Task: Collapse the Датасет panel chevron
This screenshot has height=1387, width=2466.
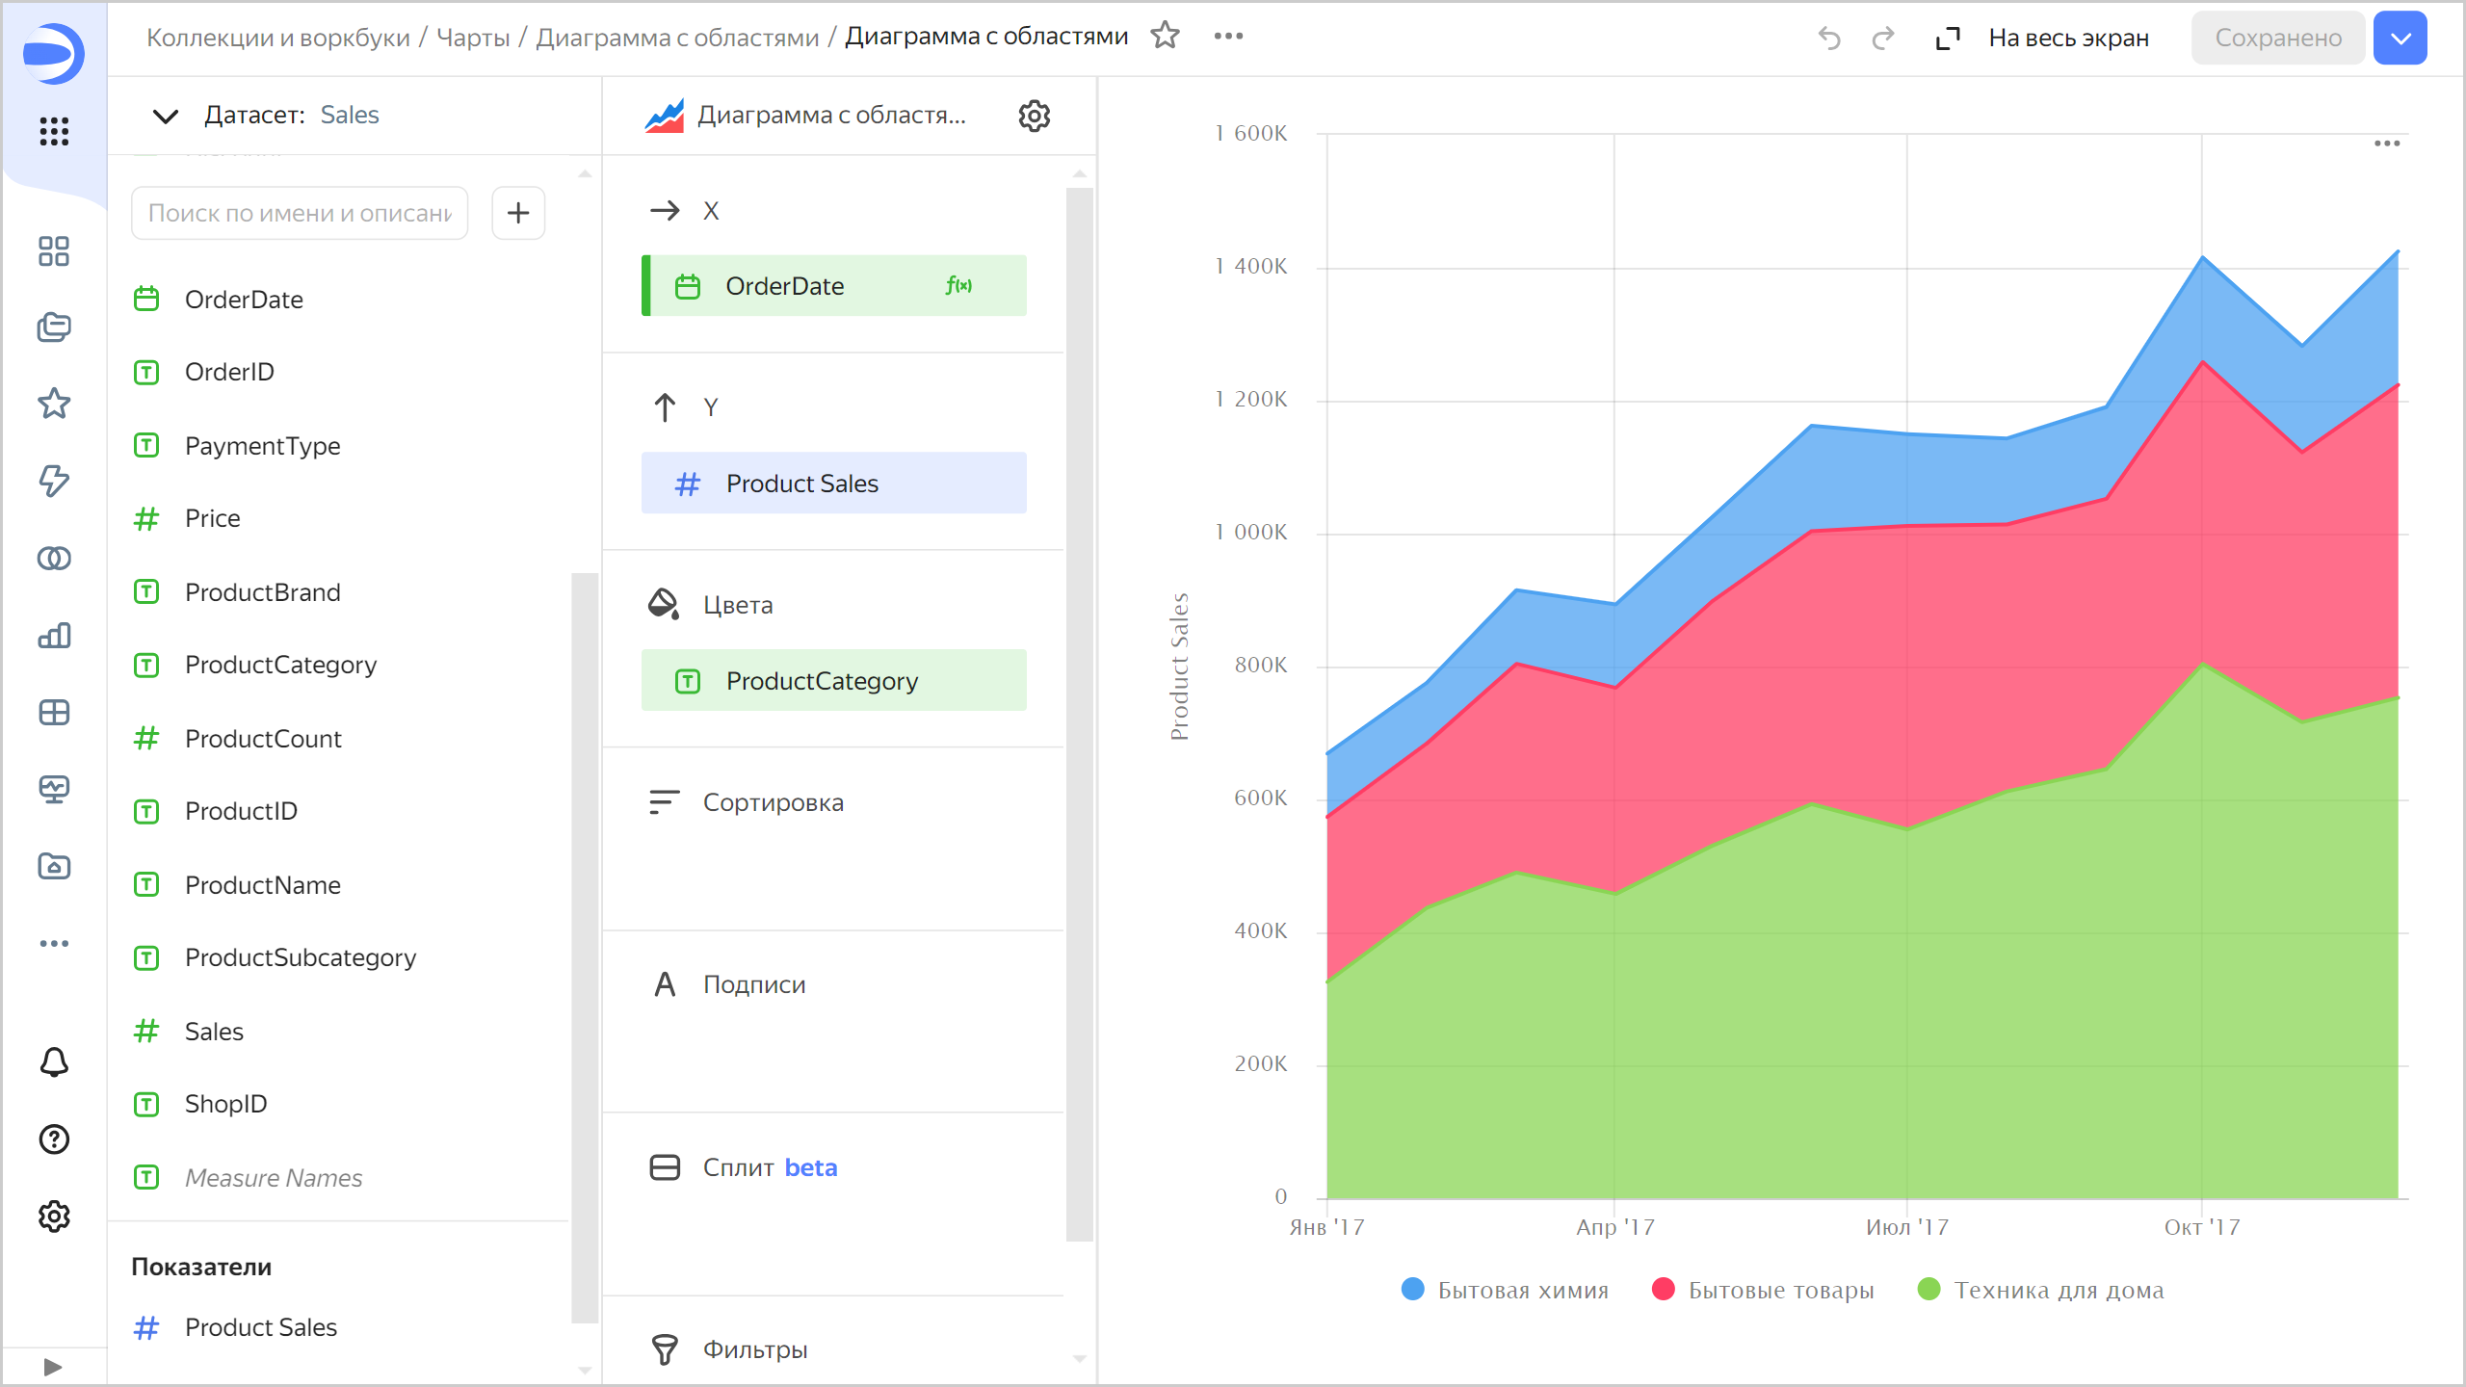Action: pyautogui.click(x=166, y=116)
